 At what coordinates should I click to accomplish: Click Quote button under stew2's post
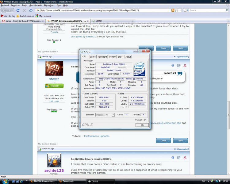point(163,140)
